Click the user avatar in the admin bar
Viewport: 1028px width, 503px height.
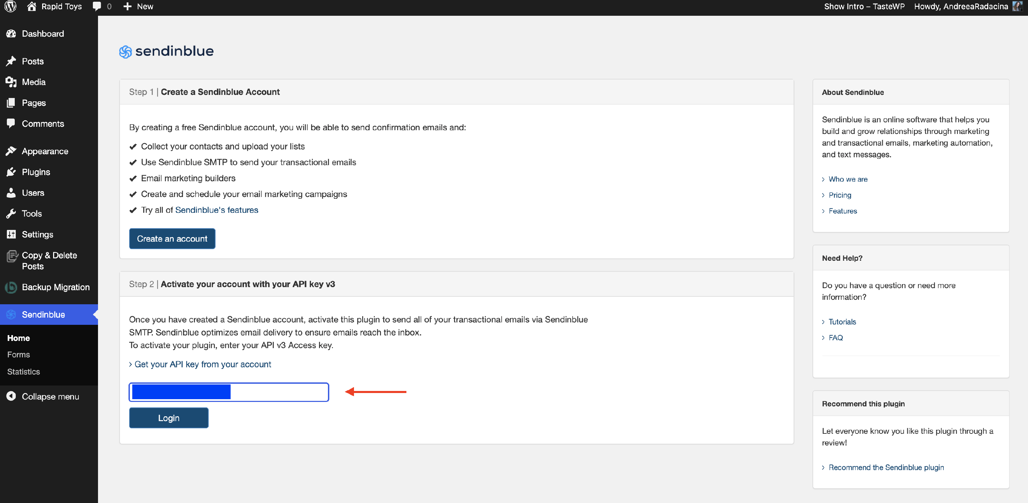pos(1017,7)
